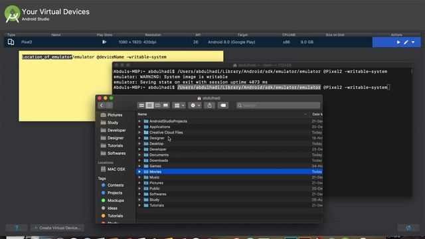Refresh the virtual devices list
This screenshot has height=239, width=425.
tap(408, 228)
